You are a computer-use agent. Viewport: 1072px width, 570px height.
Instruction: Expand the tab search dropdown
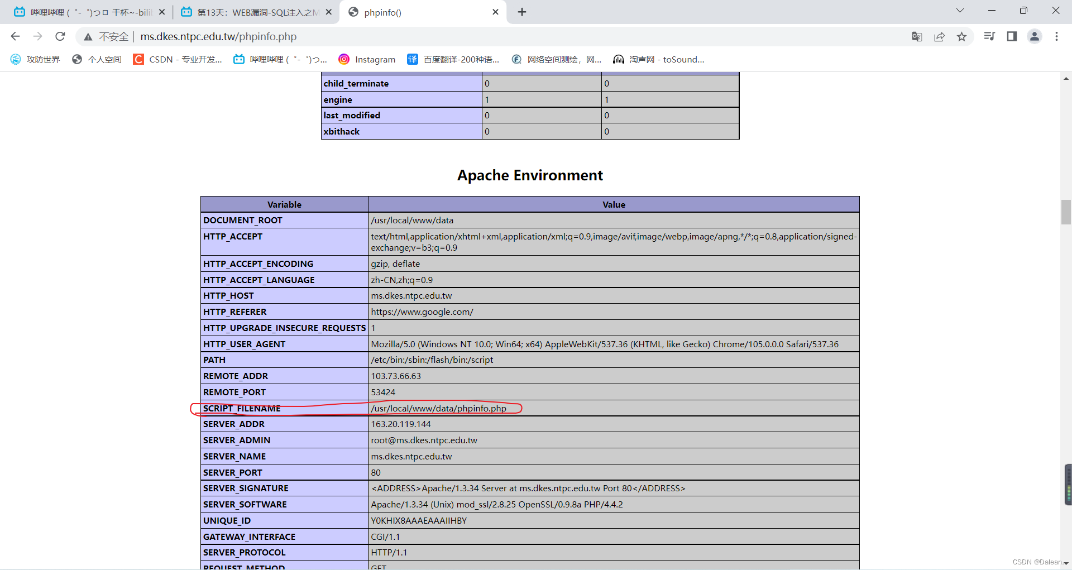[960, 11]
